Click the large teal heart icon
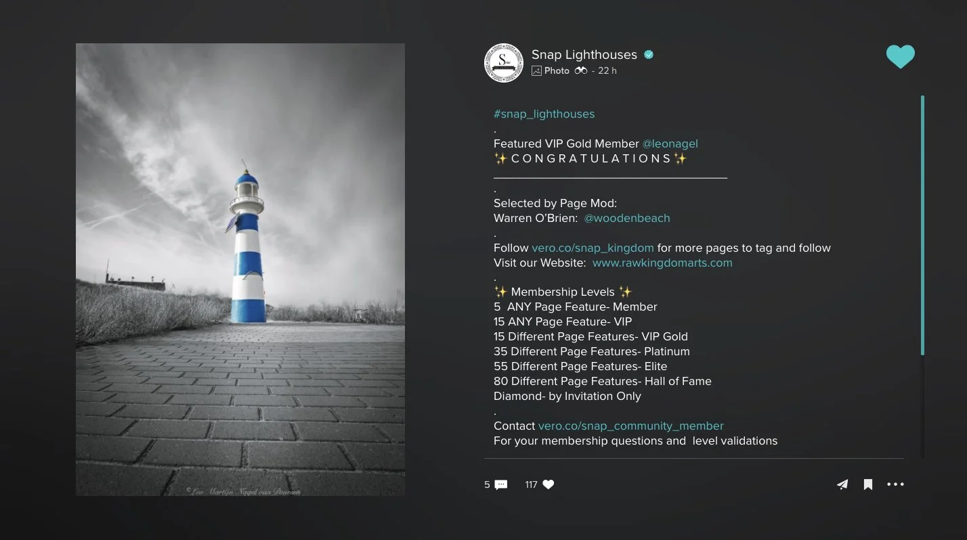Screen dimensions: 967x540 [900, 57]
